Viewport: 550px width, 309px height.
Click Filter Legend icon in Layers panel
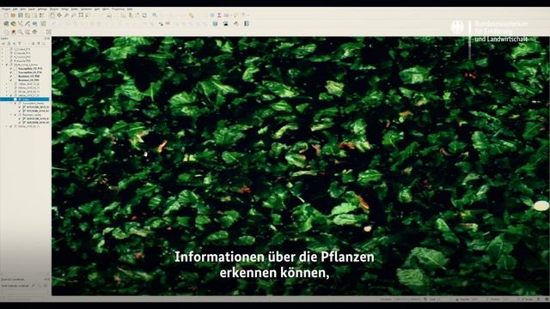[x=19, y=44]
